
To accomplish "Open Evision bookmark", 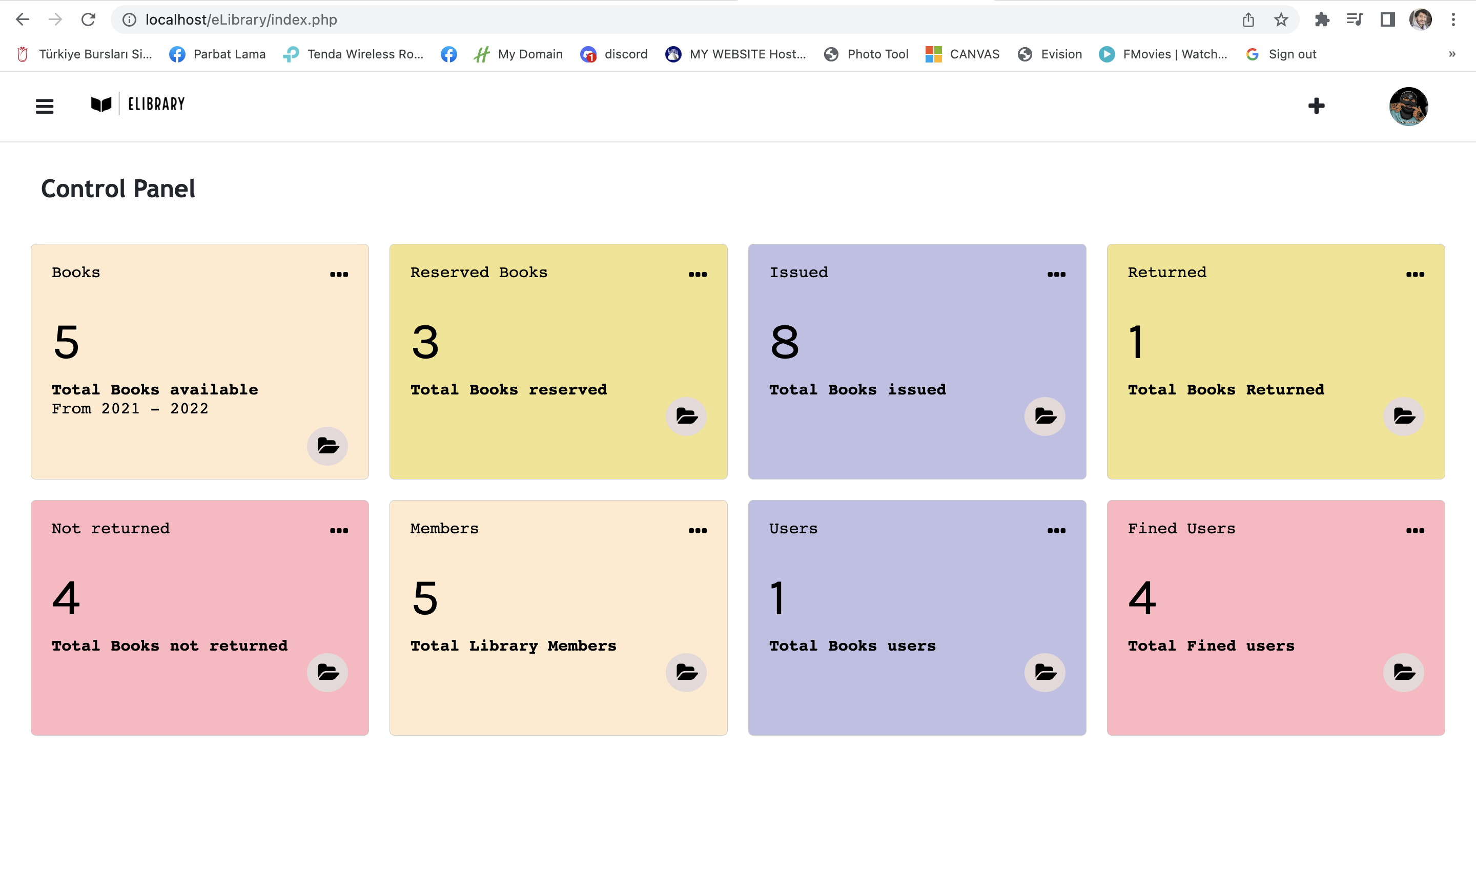I will (1050, 54).
